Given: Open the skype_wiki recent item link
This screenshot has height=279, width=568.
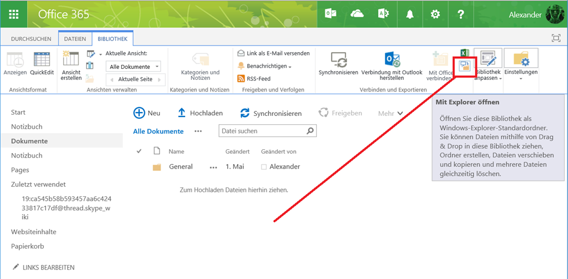Looking at the screenshot, I should 67,208.
